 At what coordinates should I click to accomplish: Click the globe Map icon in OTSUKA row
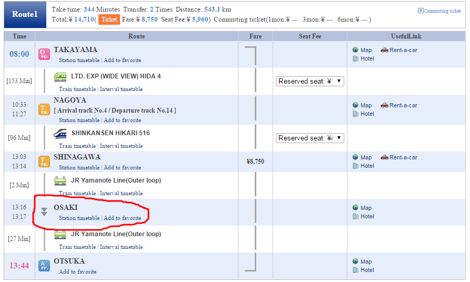pos(355,261)
